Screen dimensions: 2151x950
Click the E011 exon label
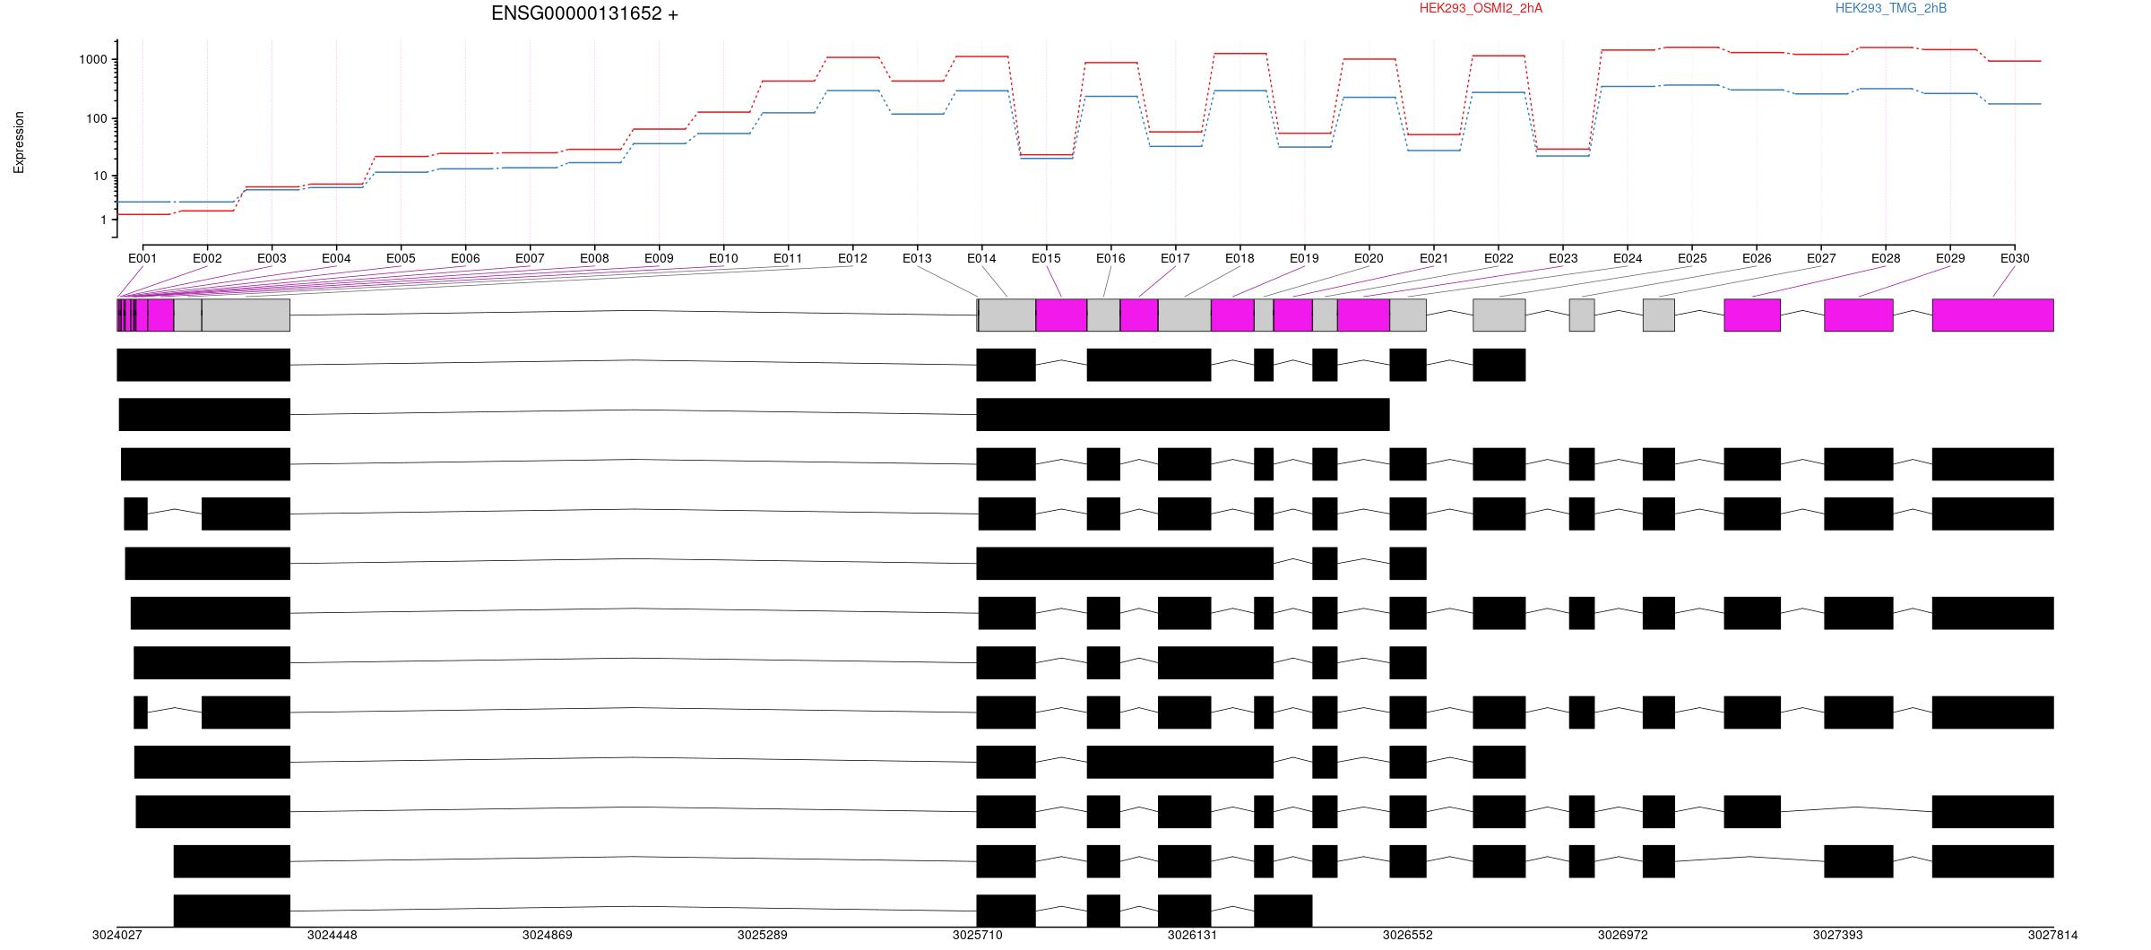pos(788,258)
